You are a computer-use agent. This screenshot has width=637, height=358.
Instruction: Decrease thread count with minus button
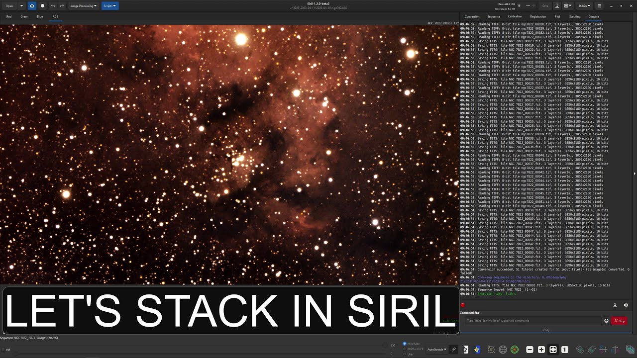pyautogui.click(x=528, y=6)
